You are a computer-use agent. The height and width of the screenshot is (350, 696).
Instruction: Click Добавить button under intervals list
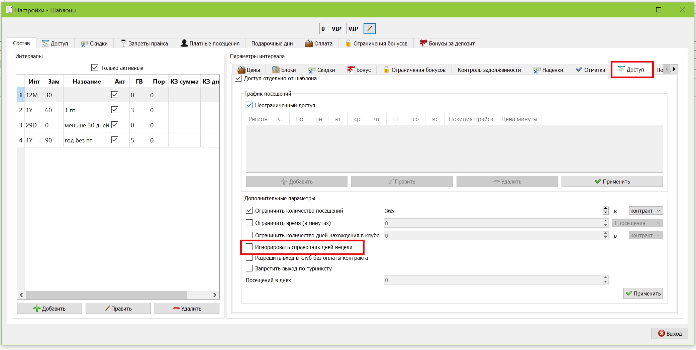click(x=49, y=308)
